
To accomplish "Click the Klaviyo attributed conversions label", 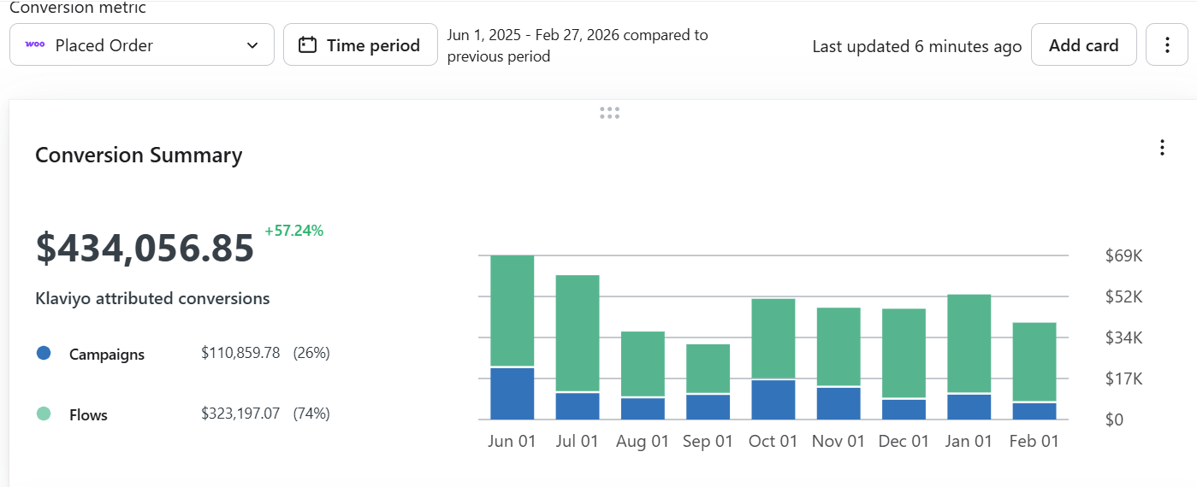I will point(152,298).
